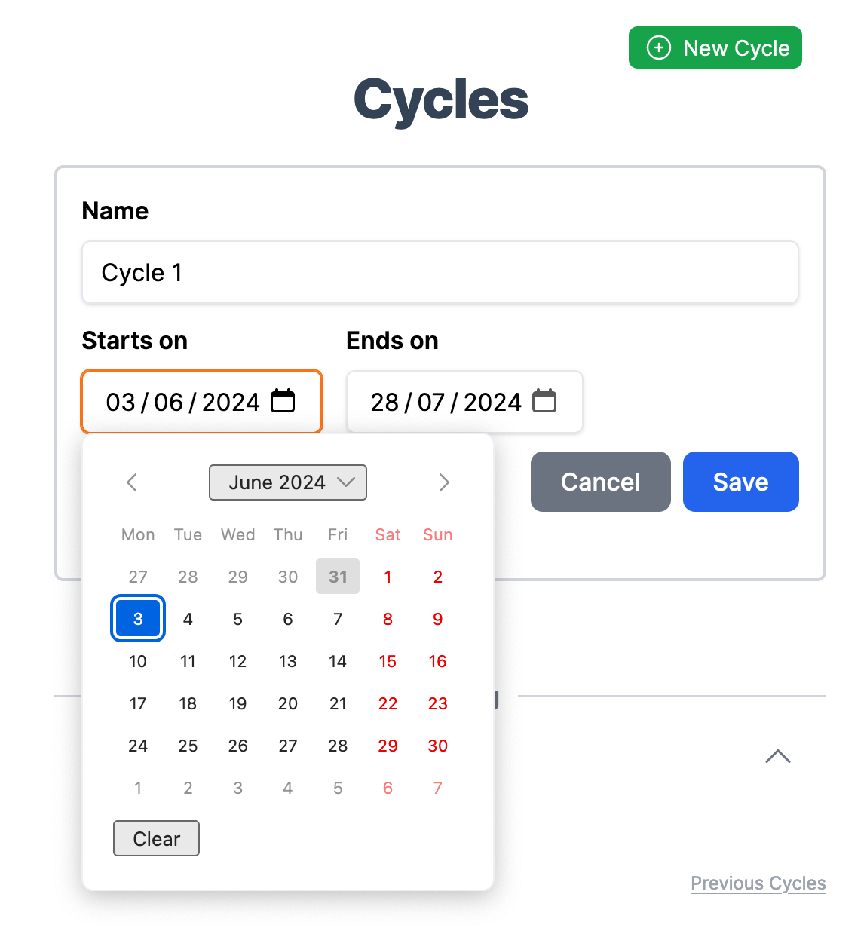The image size is (867, 934).
Task: Click the plus icon on New Cycle
Action: tap(659, 47)
